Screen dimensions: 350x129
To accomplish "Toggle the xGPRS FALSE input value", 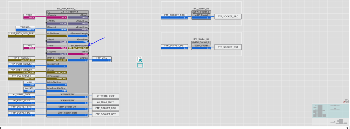I will 57,23.
